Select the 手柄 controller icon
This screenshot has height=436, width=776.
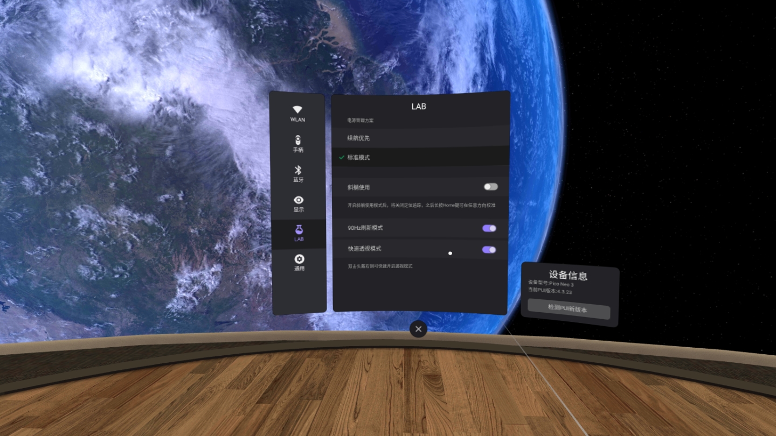click(298, 140)
